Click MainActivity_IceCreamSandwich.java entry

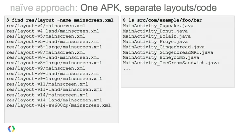[x=171, y=63]
